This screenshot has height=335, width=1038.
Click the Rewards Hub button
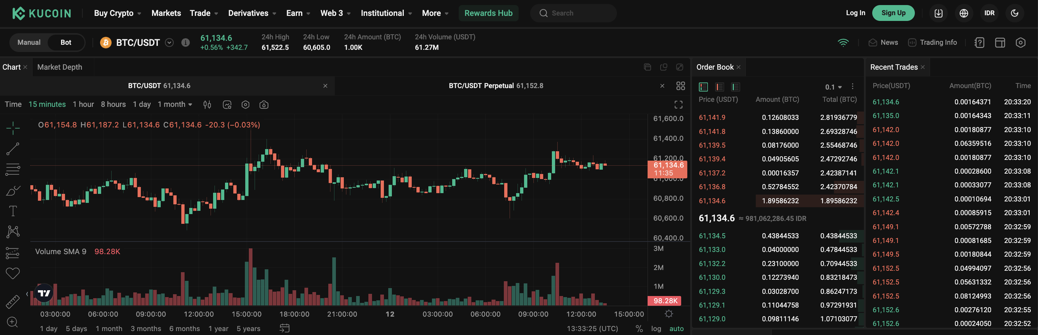coord(488,13)
